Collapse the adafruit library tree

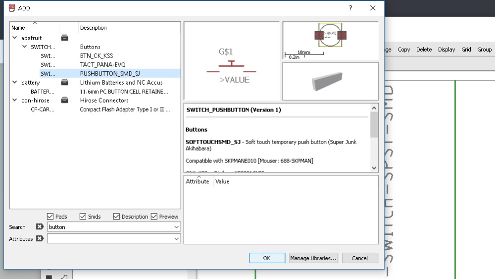(x=15, y=38)
